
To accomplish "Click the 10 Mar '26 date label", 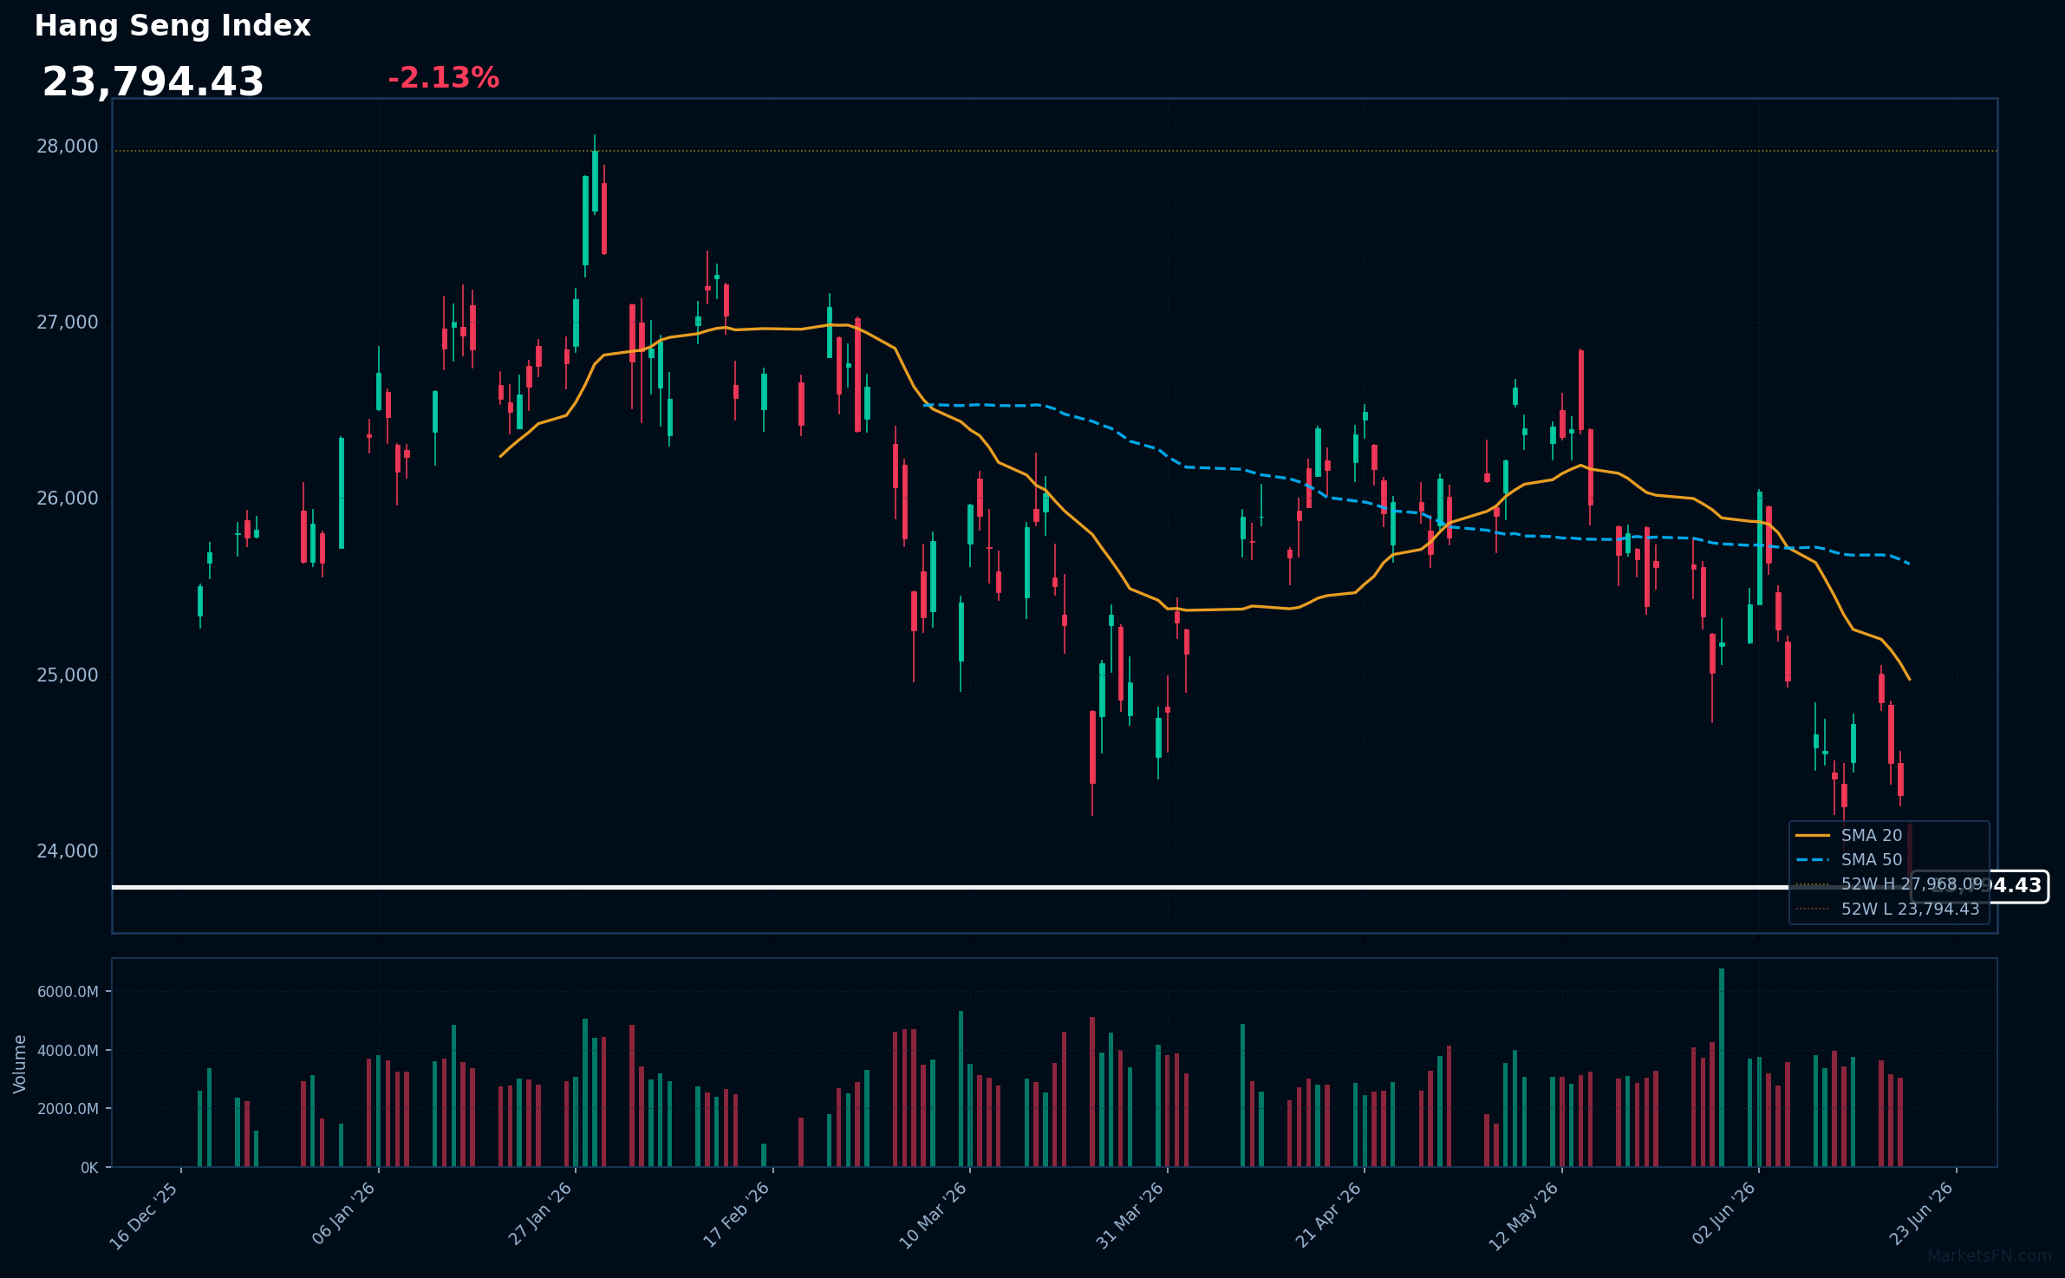I will coord(933,1216).
